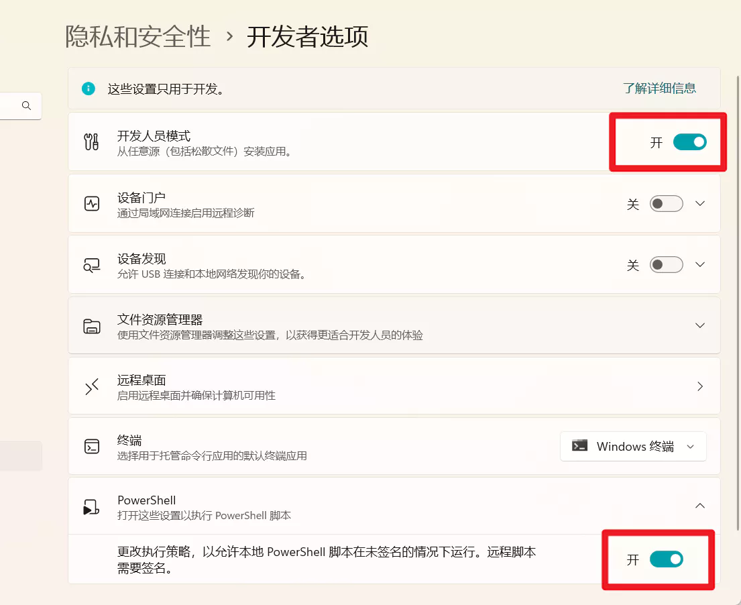Click the search magnifier icon

click(26, 106)
